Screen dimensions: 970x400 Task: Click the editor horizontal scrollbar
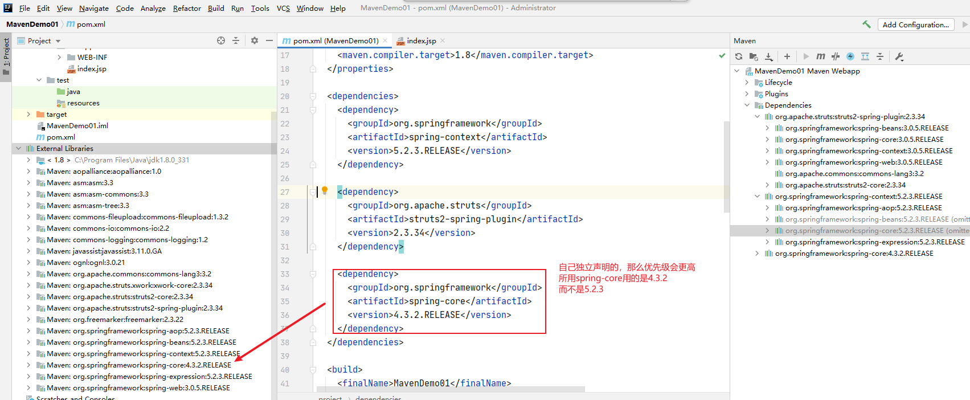[x=451, y=389]
